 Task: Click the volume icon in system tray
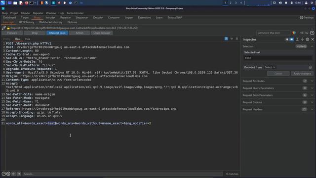point(280,3)
